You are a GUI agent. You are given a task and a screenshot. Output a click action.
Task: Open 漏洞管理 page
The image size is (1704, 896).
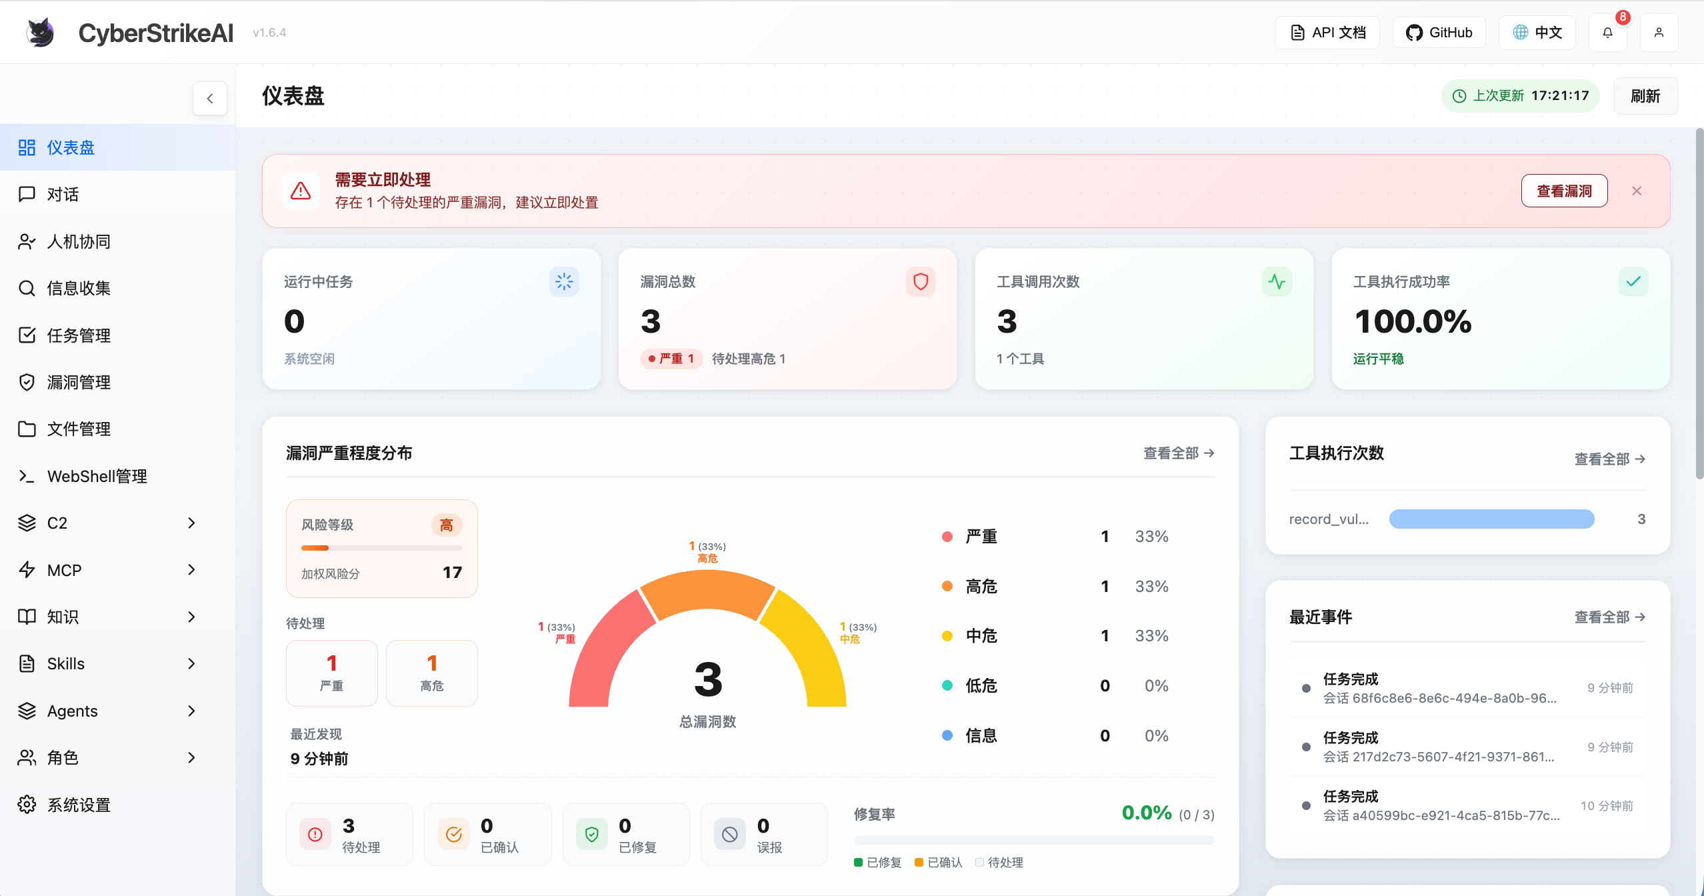pos(117,382)
